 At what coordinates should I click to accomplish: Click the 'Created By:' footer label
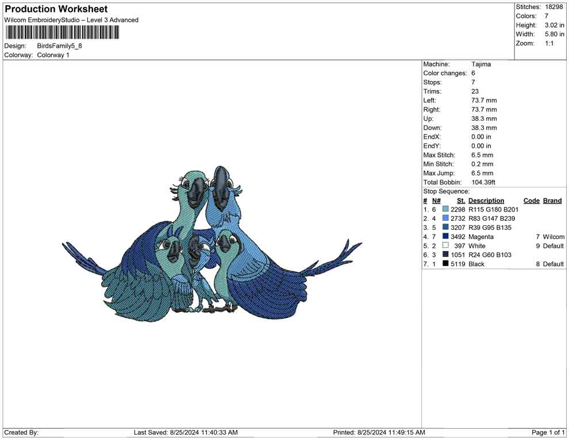tap(21, 432)
